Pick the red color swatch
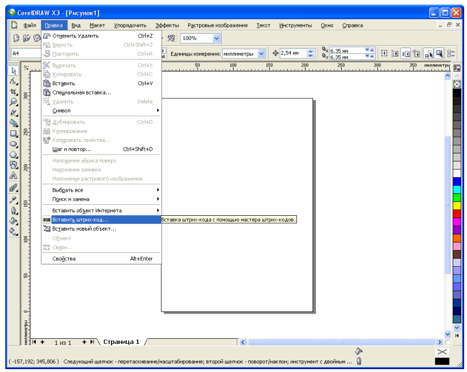467x372 pixels. [x=457, y=213]
